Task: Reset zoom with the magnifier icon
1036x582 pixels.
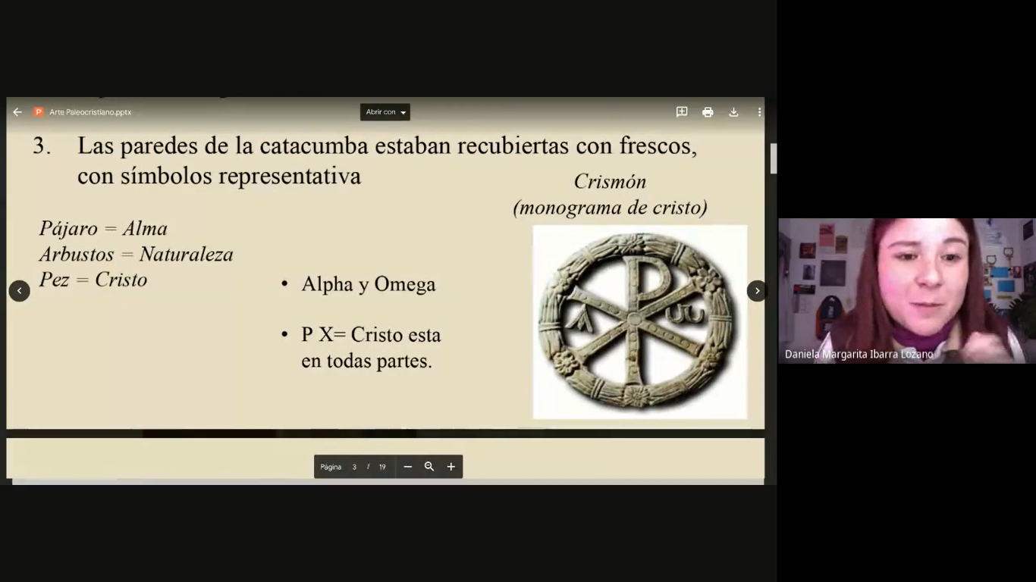Action: [x=429, y=467]
